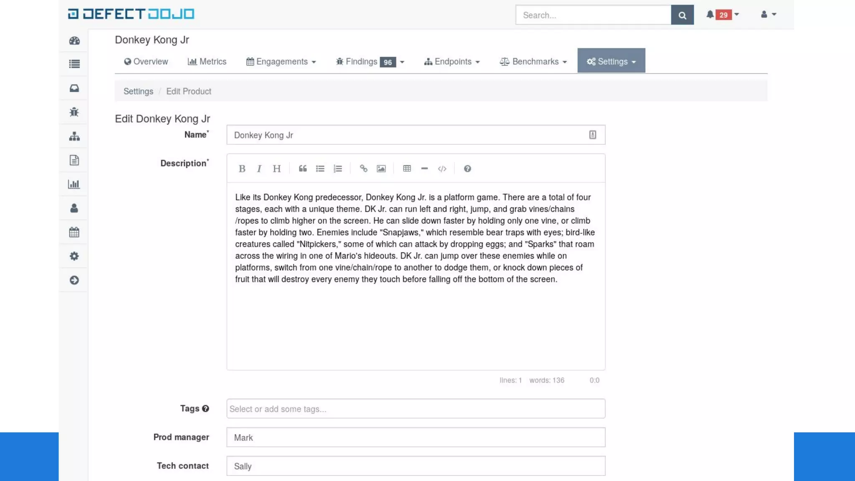855x481 pixels.
Task: Open the calendar sidebar icon
Action: (74, 232)
